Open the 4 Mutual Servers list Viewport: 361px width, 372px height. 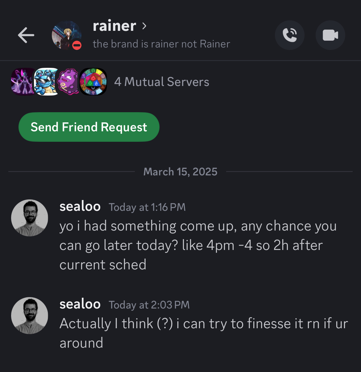coord(161,82)
